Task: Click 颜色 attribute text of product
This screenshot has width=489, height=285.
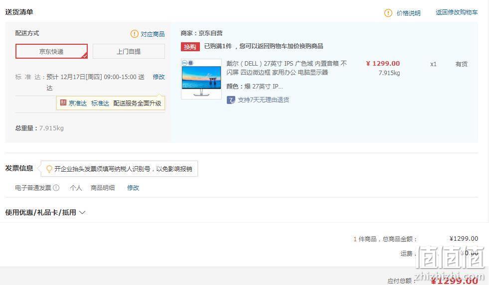Action: coord(255,87)
